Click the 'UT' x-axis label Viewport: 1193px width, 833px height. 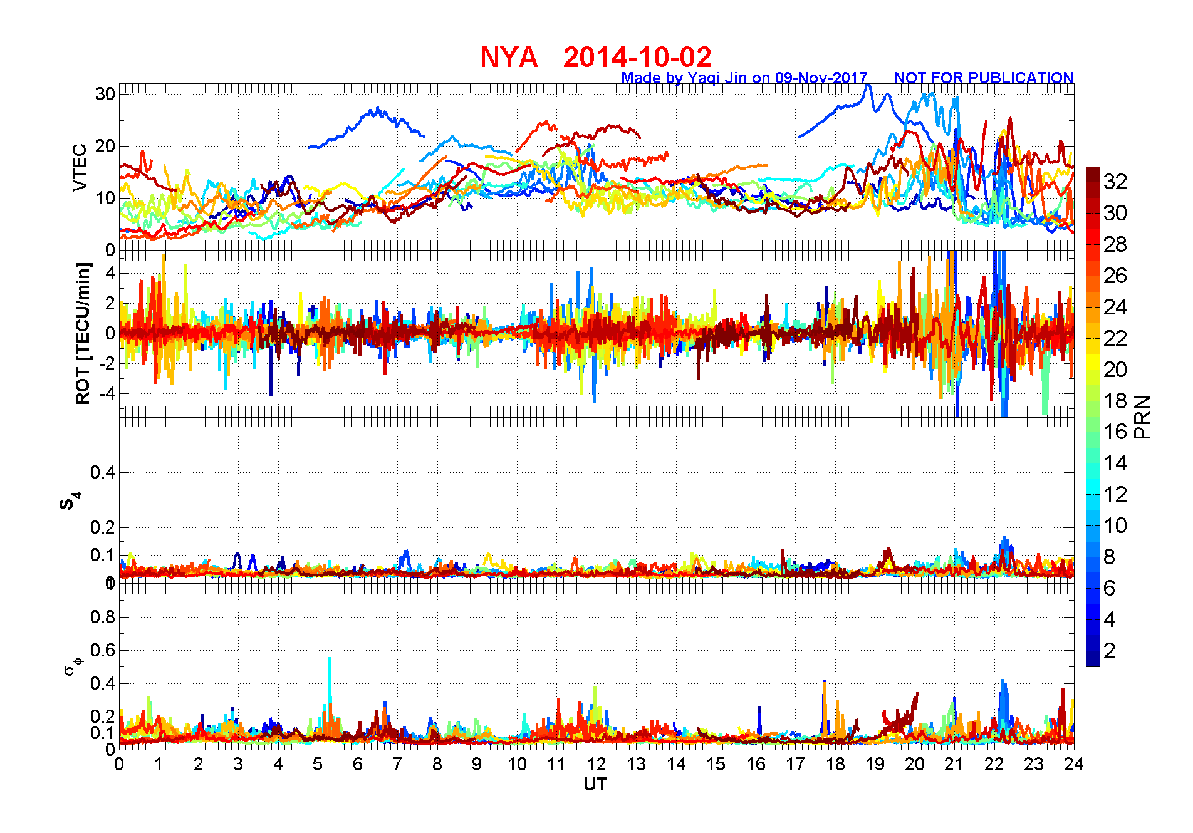tap(595, 784)
